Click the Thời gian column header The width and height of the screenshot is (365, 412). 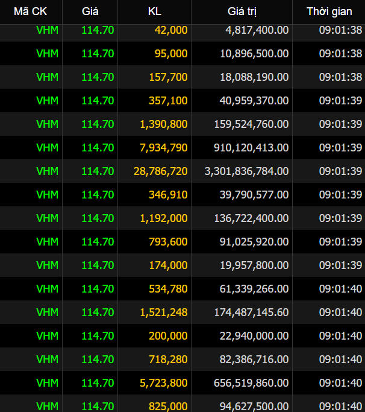click(x=329, y=11)
